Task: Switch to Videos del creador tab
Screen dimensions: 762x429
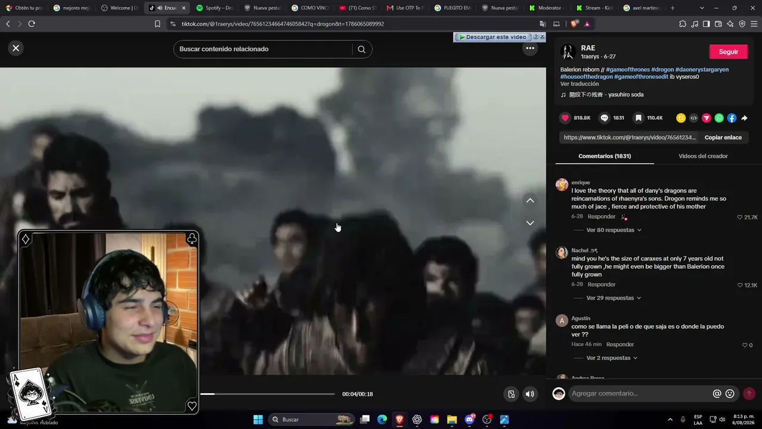Action: click(703, 156)
